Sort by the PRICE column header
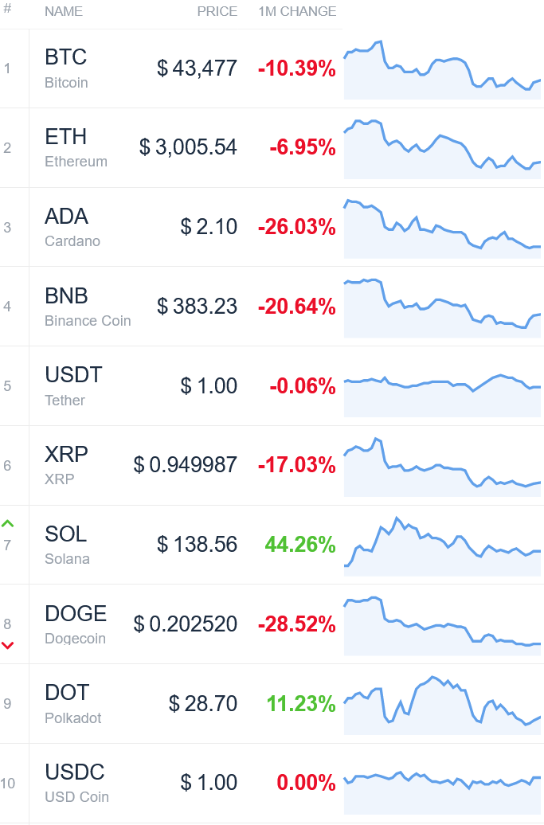 217,12
